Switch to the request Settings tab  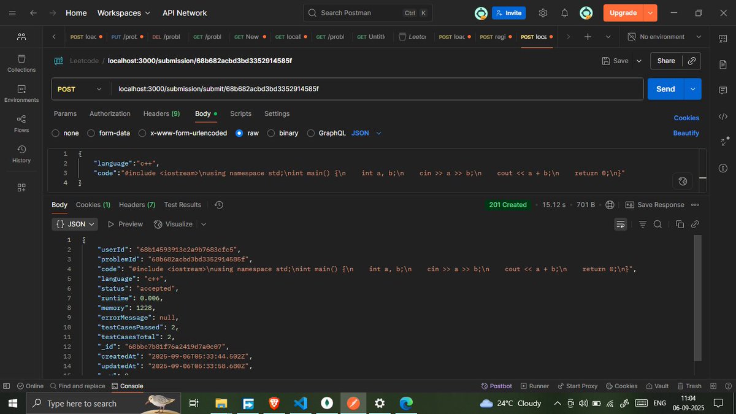(x=277, y=114)
